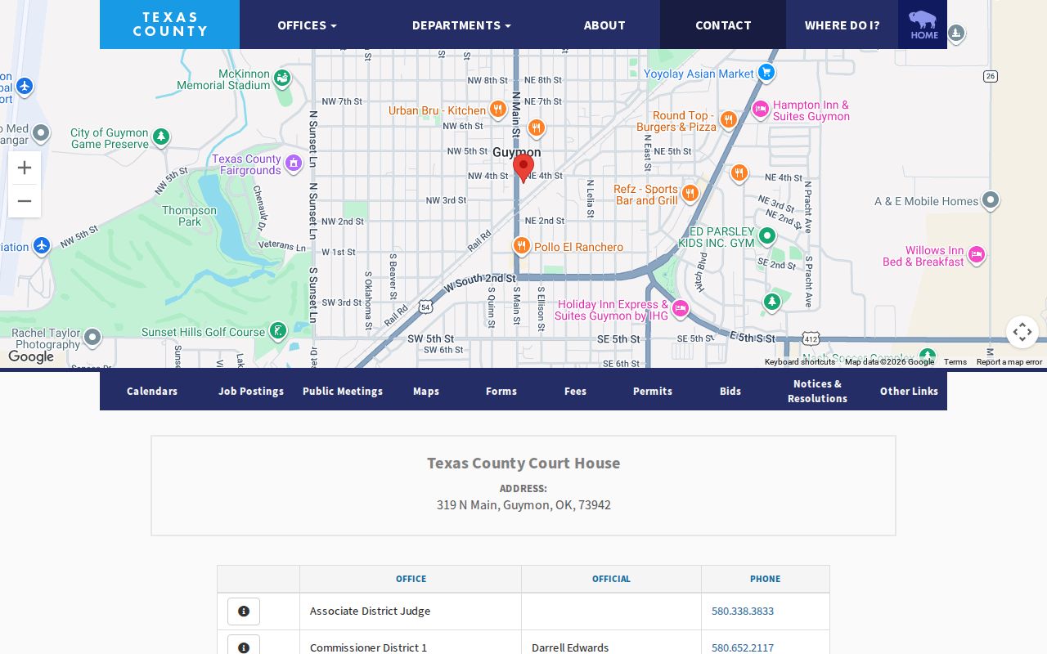The height and width of the screenshot is (654, 1047).
Task: Select Pollo El Ranchero restaurant marker
Action: pos(521,246)
